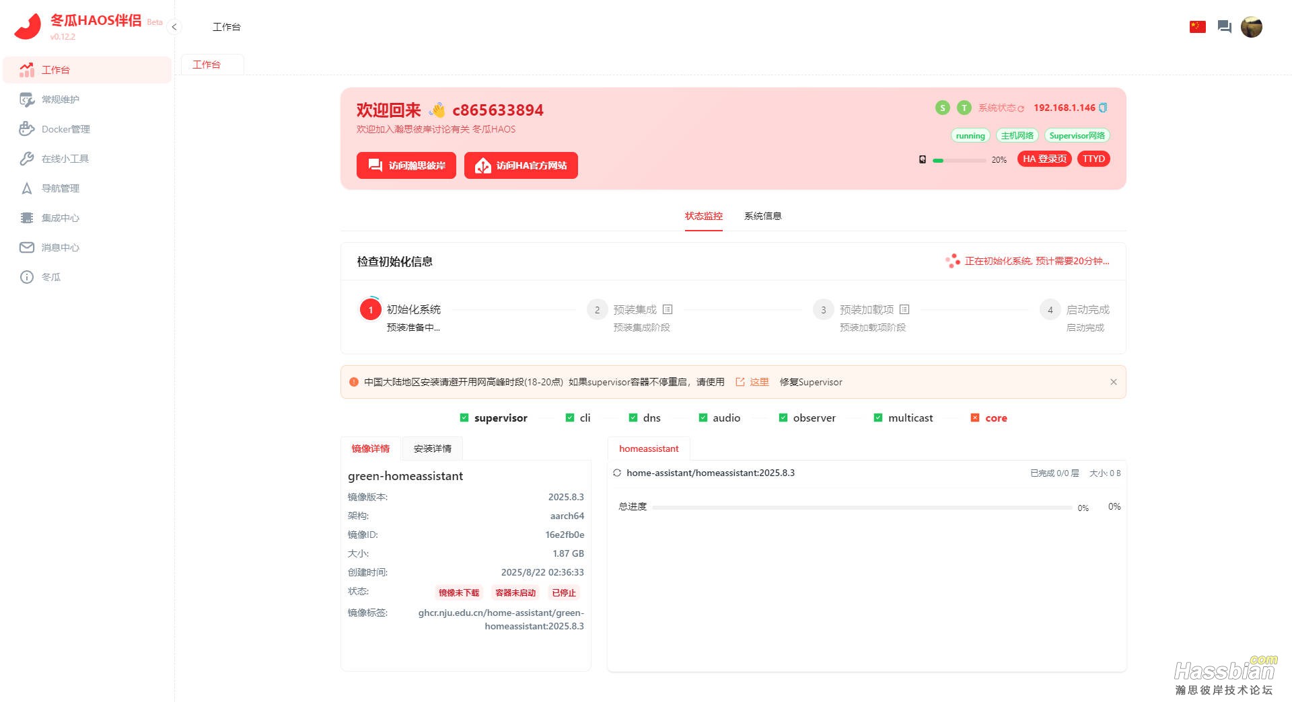Open the HA 登录页 button
The height and width of the screenshot is (702, 1292).
coord(1044,159)
